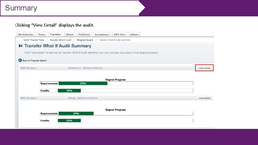Click SUNY Brockport in Biochemistry row
The height and width of the screenshot is (145, 258).
point(28,68)
